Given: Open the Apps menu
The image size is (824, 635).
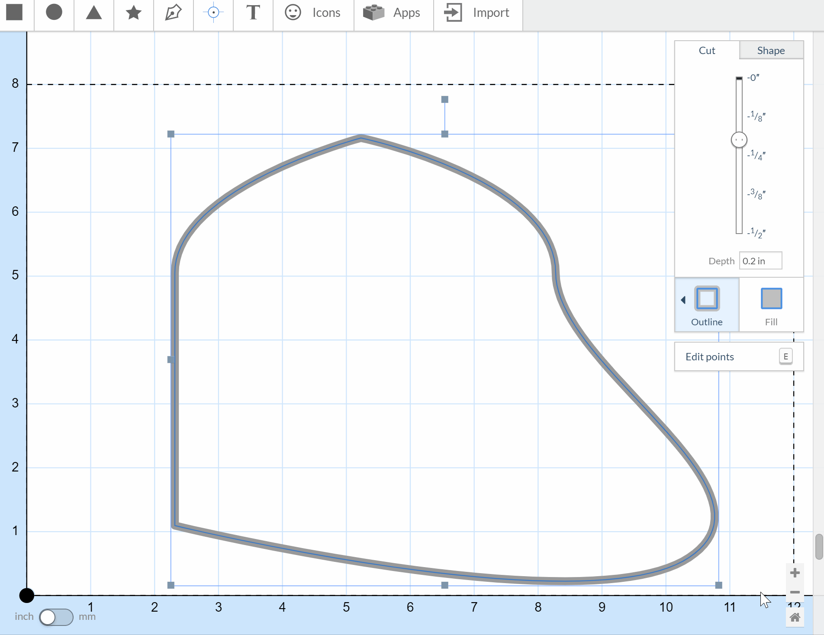Looking at the screenshot, I should click(392, 13).
